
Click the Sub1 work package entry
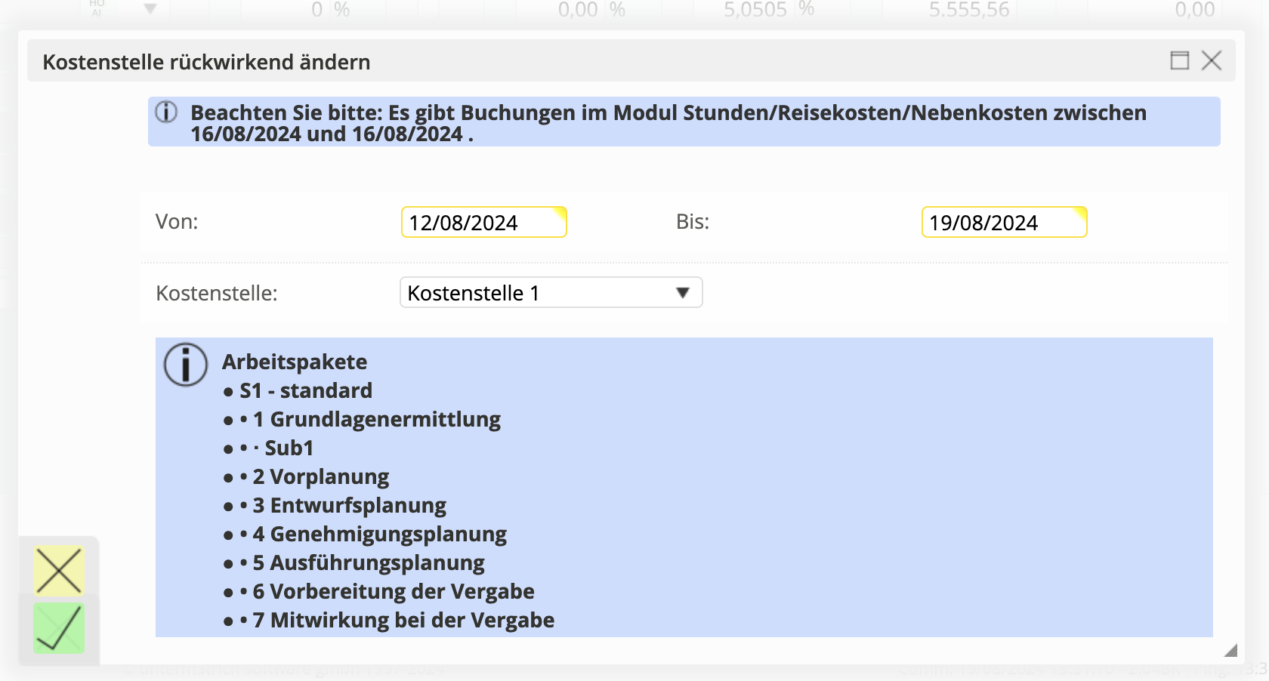[x=289, y=448]
